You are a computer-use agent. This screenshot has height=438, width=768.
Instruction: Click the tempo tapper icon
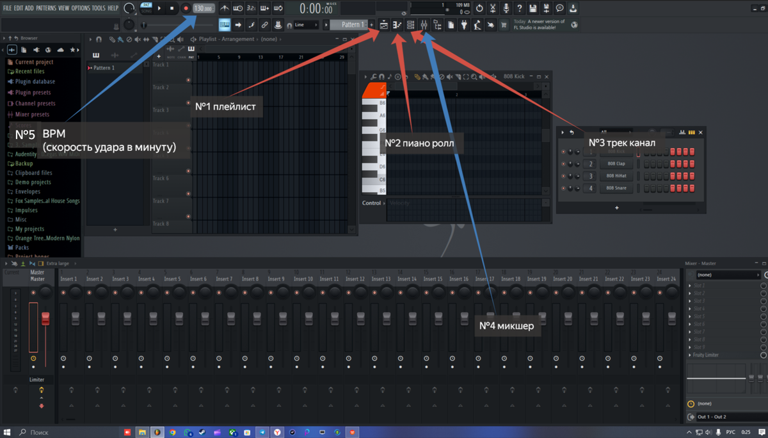(477, 25)
